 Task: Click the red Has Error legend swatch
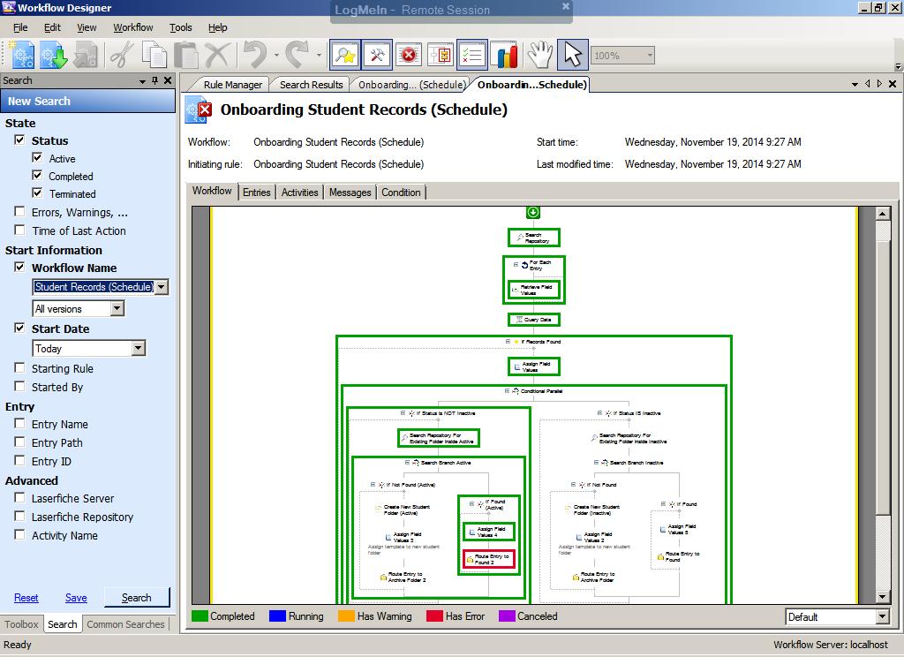point(434,616)
